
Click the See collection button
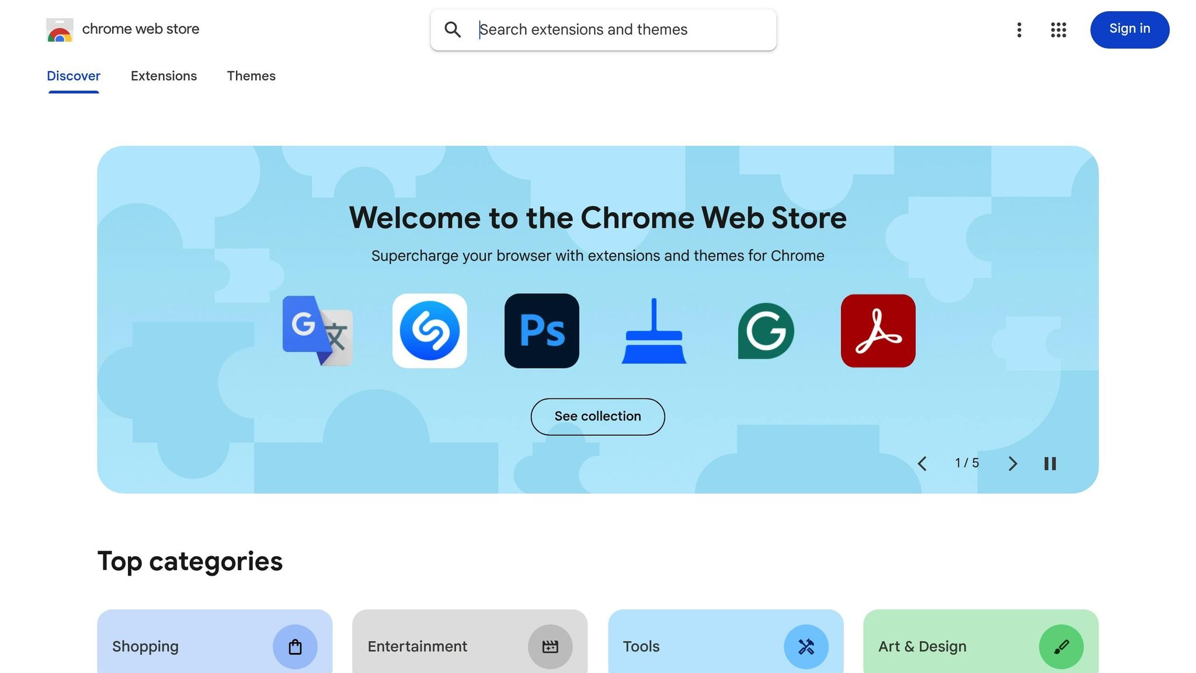point(597,416)
